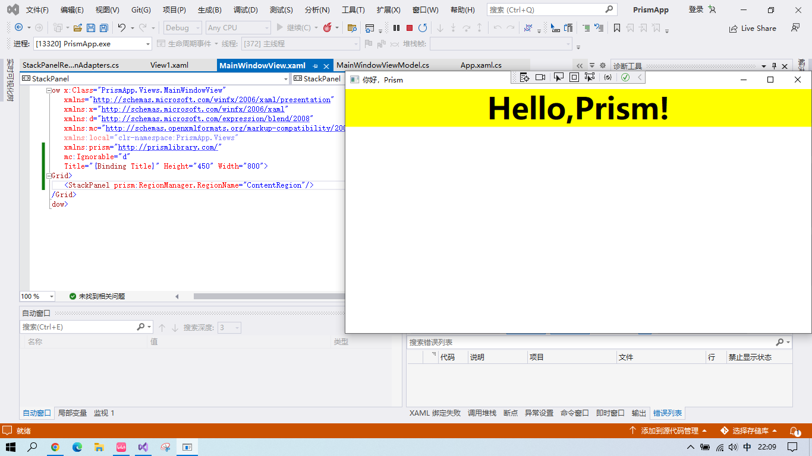Pin the MainWindowView.xaml tab

316,66
